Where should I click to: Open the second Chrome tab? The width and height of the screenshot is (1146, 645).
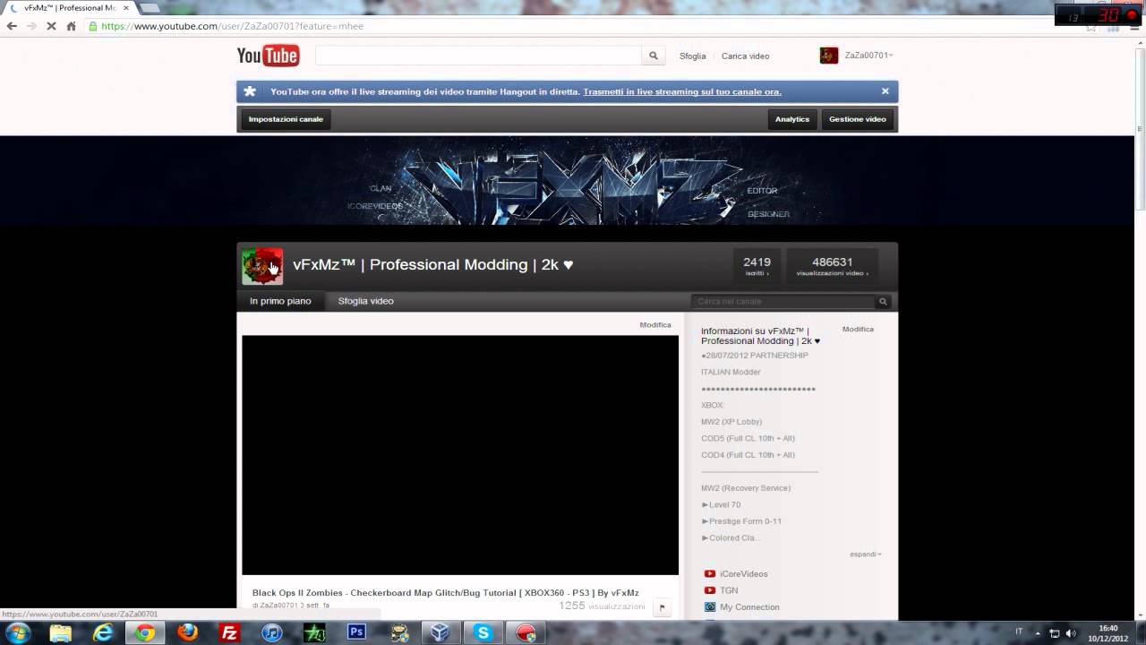tap(148, 7)
